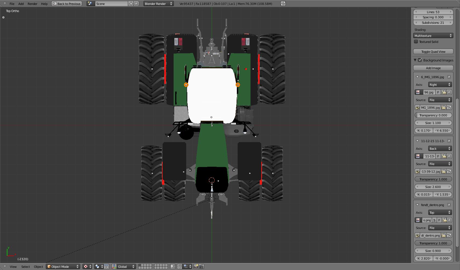Click the X: 0.170 offset field
The height and width of the screenshot is (270, 460).
[x=424, y=131]
